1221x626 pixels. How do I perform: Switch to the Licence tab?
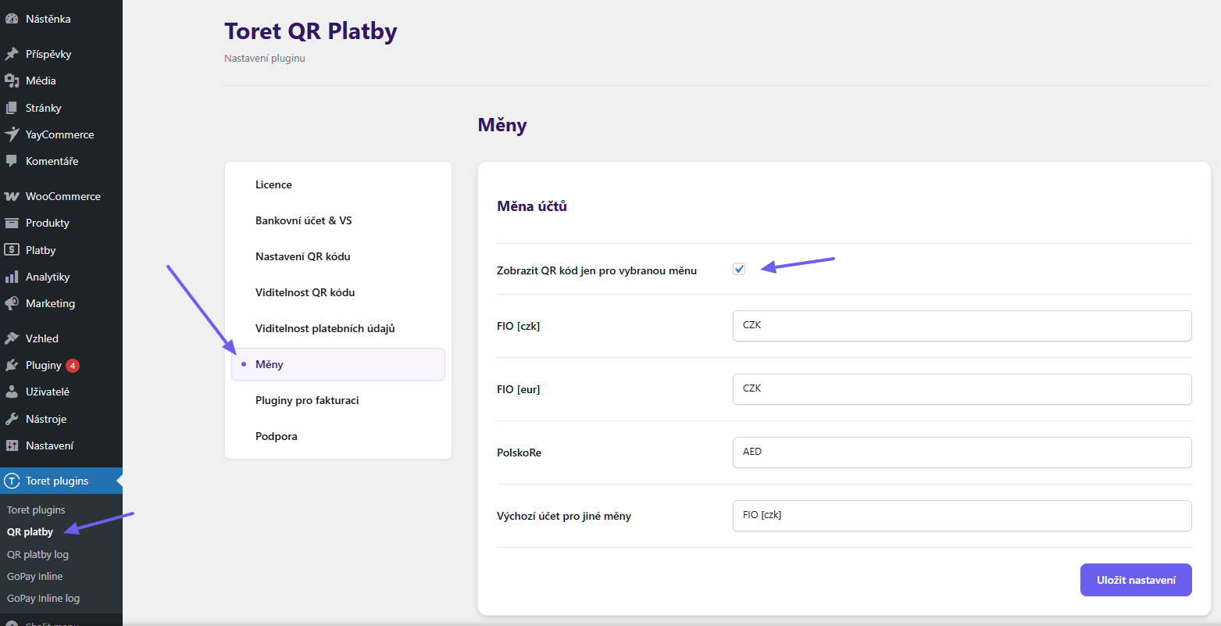273,184
